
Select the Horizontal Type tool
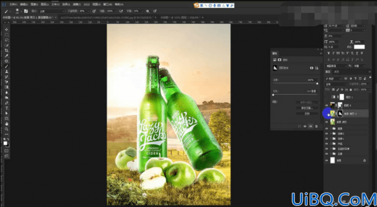[7, 108]
